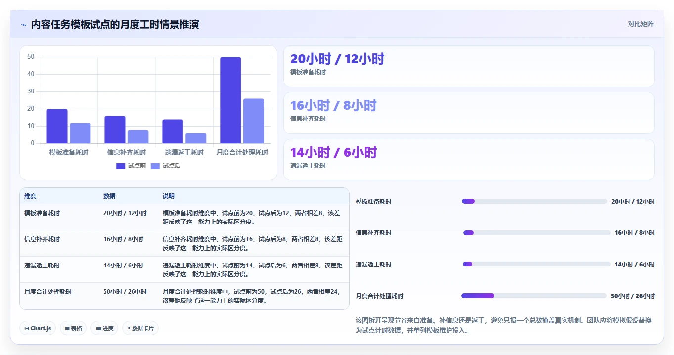Click the 月度合计处理耗时 progress bar

pyautogui.click(x=534, y=296)
